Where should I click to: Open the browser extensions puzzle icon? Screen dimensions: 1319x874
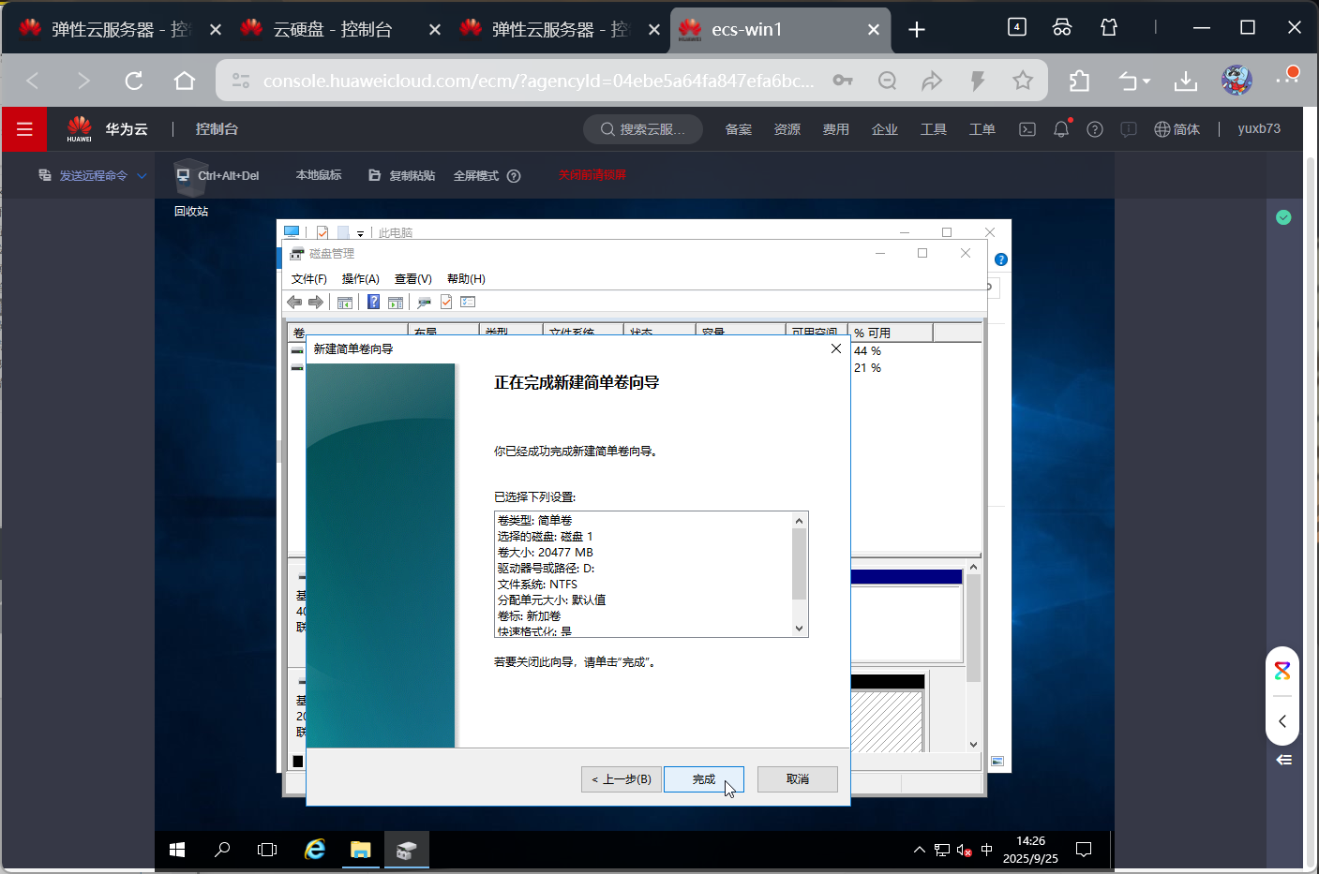1079,81
